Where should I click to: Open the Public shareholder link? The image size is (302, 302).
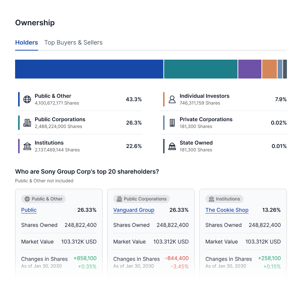click(29, 210)
